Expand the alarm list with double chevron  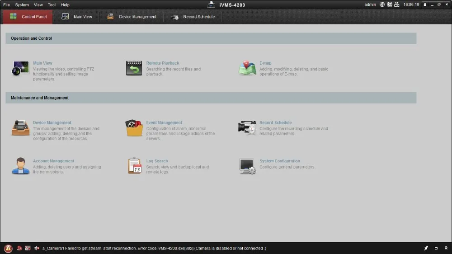446,248
